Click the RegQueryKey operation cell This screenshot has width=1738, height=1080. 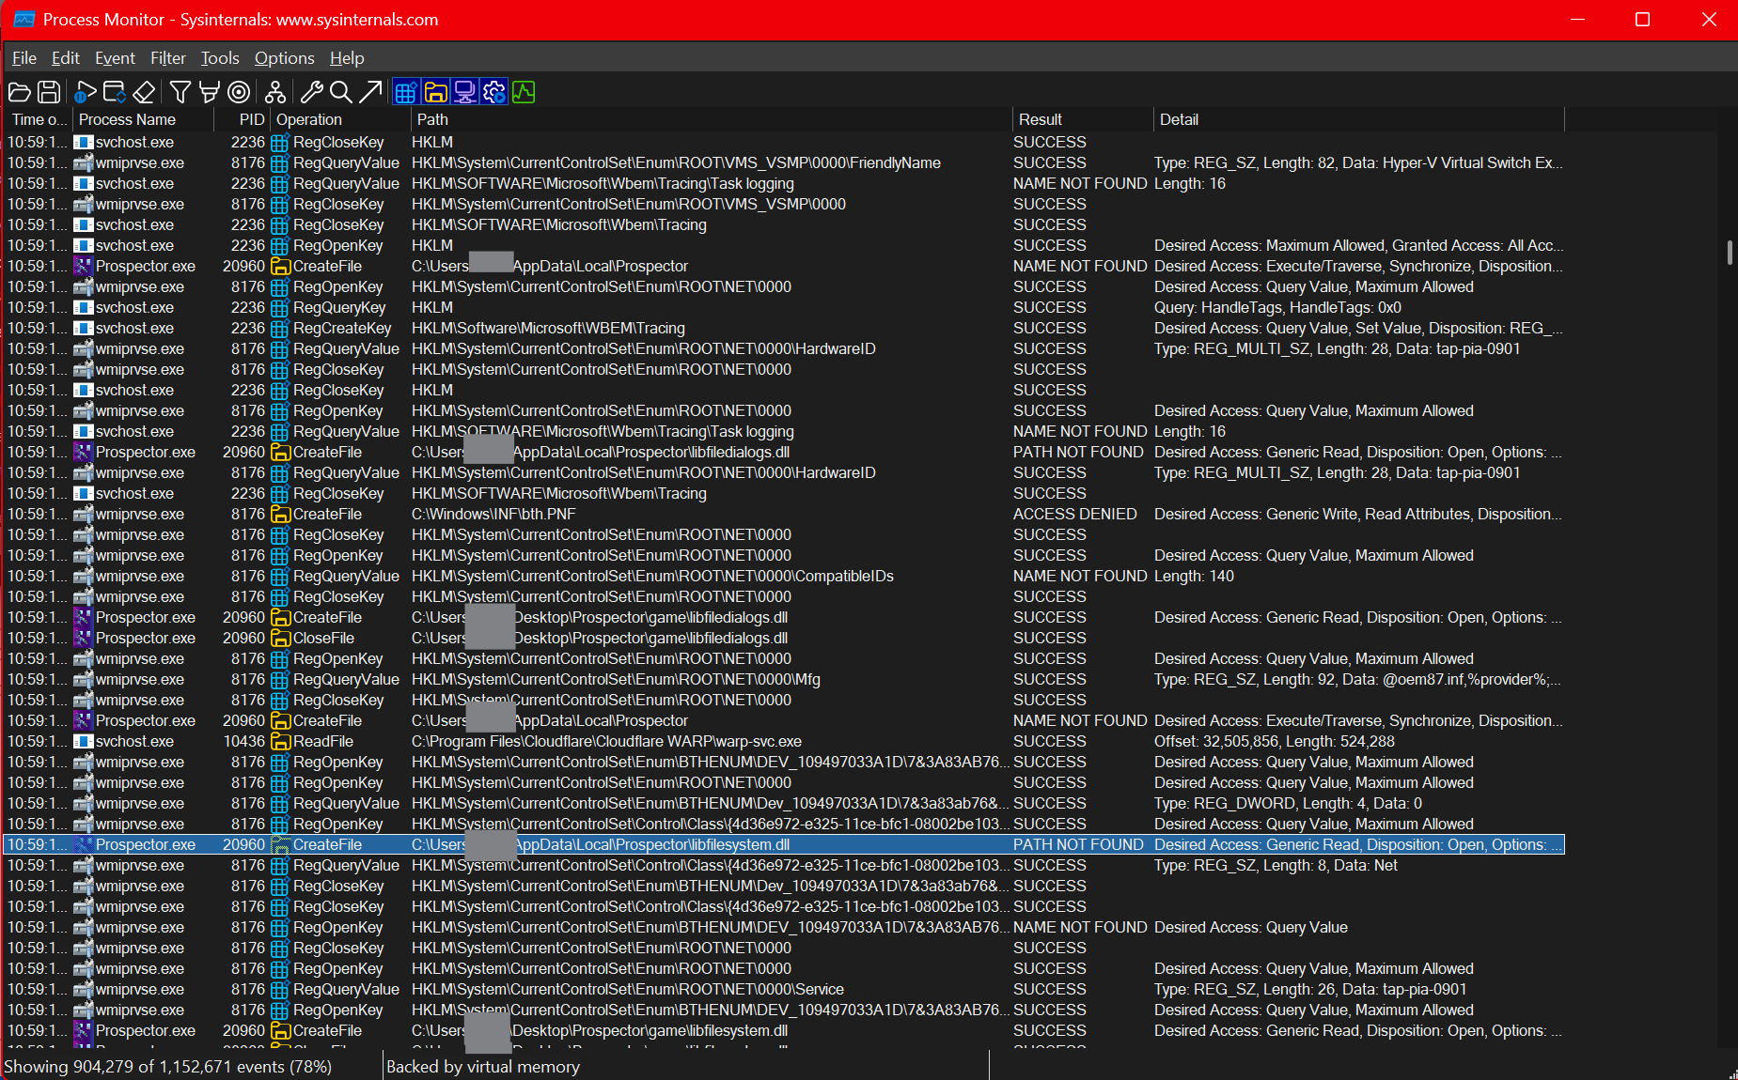pos(339,307)
